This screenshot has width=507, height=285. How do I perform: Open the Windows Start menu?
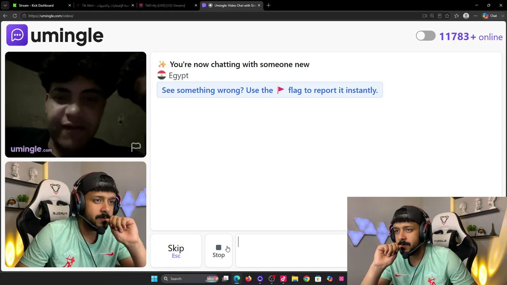pos(154,279)
